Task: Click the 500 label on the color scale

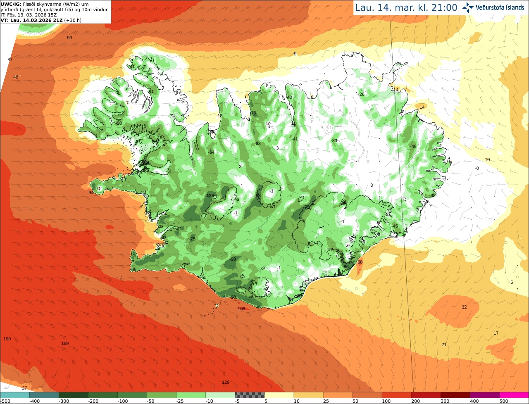Action: click(x=504, y=401)
